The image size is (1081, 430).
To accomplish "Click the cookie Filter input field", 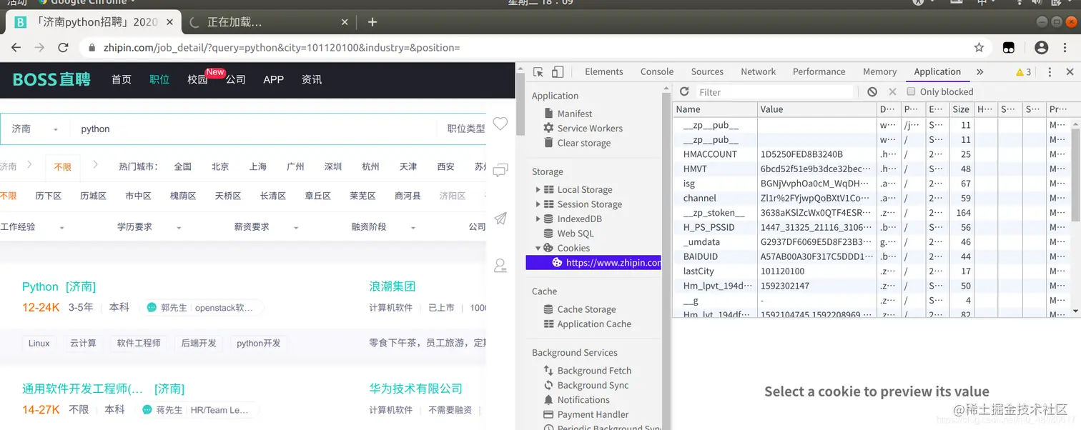I will pos(776,92).
